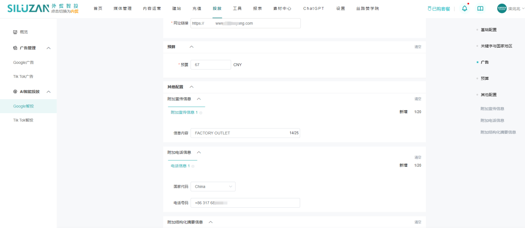Screen dimensions: 525x228
Task: Open the 报表 top menu
Action: [257, 8]
